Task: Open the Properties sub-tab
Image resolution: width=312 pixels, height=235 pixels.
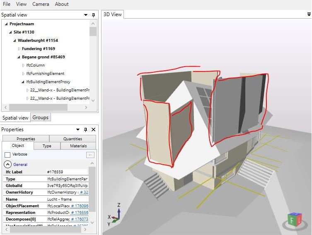Action: pos(26,139)
